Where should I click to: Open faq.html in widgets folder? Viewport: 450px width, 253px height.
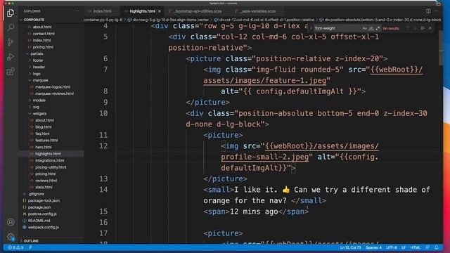click(x=42, y=134)
